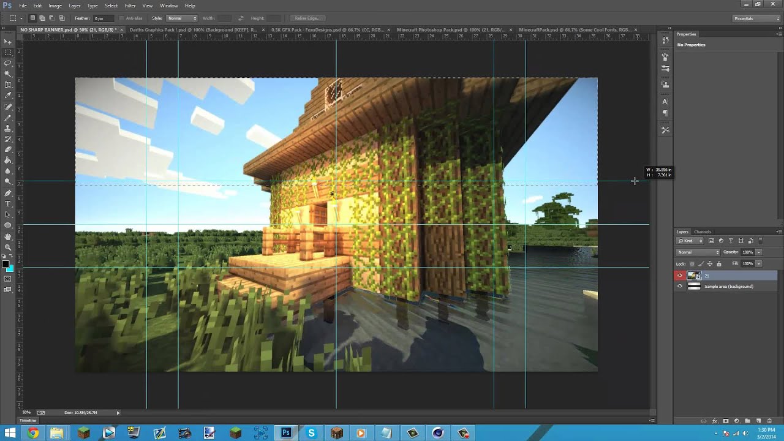The height and width of the screenshot is (441, 784).
Task: Switch to Darths Graphics Pack document tab
Action: point(194,29)
